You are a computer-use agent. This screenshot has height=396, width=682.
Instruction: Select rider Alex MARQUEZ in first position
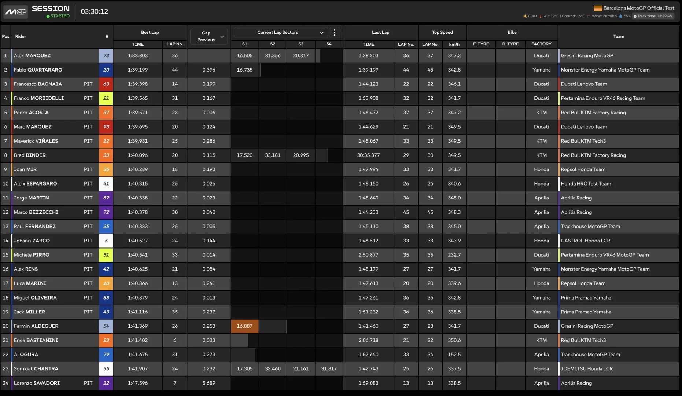pos(32,56)
